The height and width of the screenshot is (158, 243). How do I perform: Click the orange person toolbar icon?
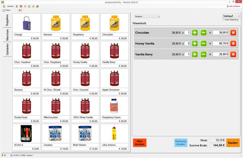pyautogui.click(x=33, y=6)
